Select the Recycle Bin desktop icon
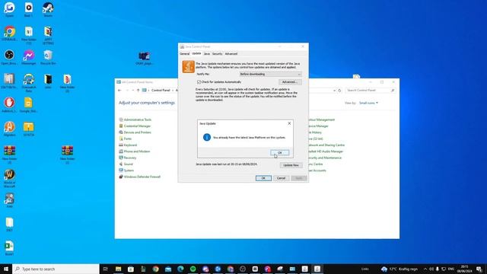This screenshot has width=487, height=274. coord(48,57)
